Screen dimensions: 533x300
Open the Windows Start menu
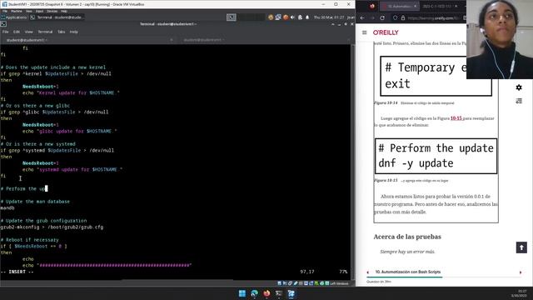point(242,293)
